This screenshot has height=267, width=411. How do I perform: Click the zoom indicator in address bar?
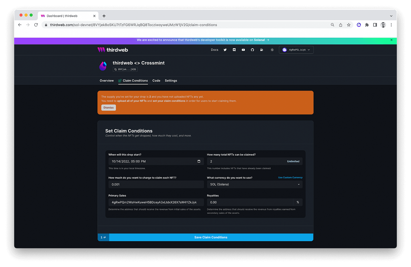(x=332, y=25)
